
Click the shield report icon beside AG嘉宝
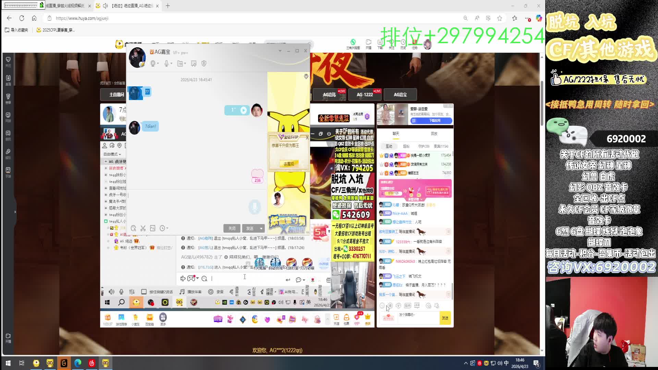click(x=204, y=63)
